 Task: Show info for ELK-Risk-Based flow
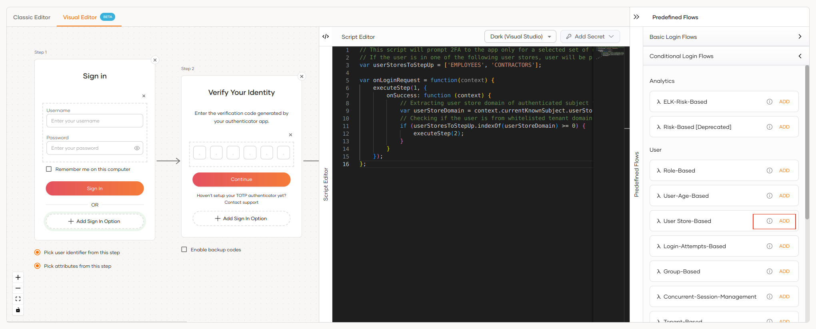tap(770, 102)
